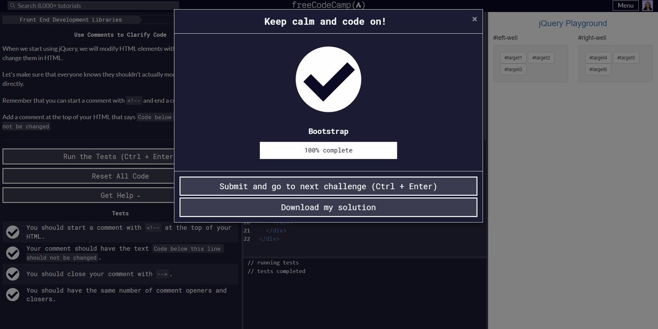658x329 pixels.
Task: Click the #target1 button in playground
Action: 513,58
